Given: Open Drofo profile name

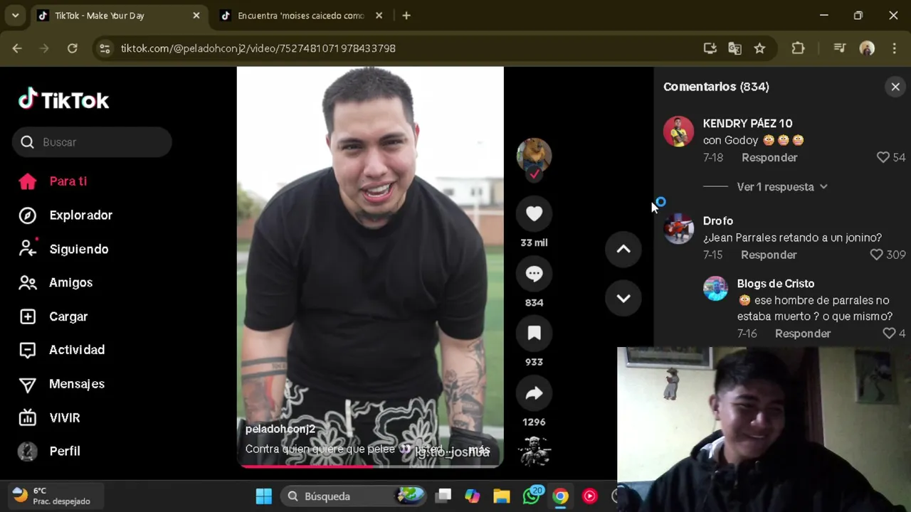Looking at the screenshot, I should [x=717, y=221].
